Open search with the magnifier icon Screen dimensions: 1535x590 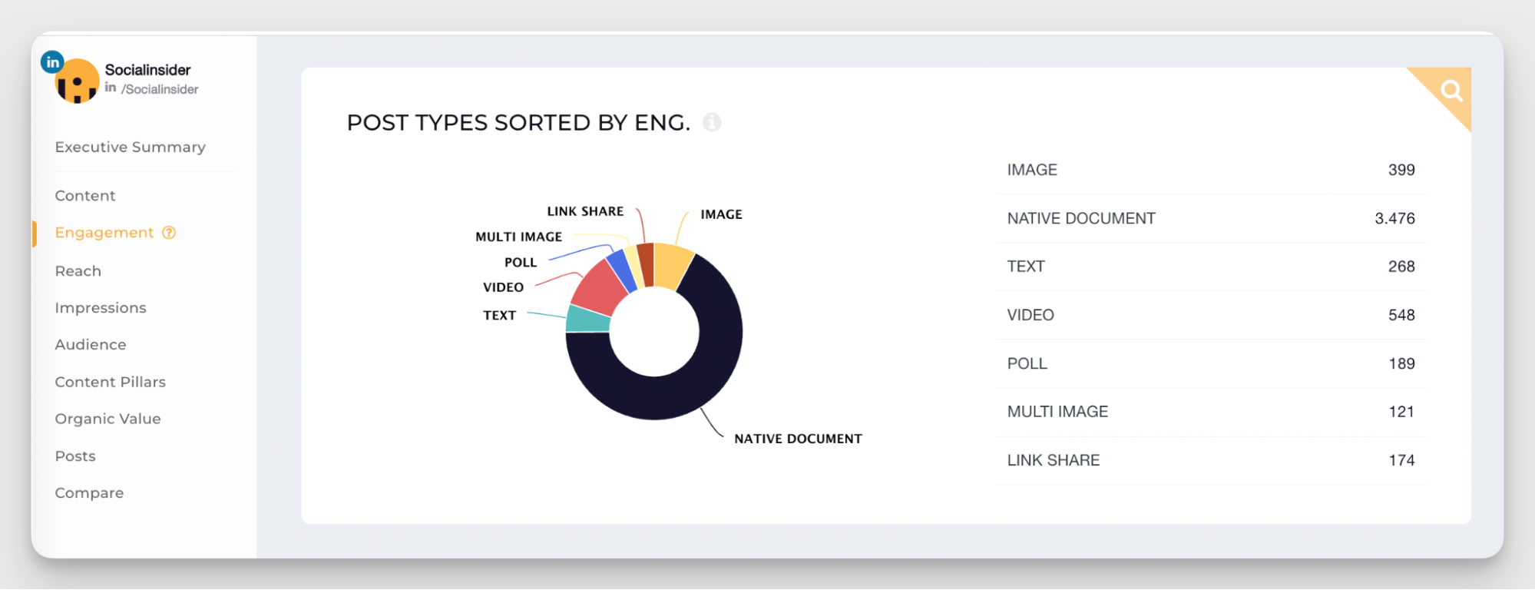tap(1451, 90)
